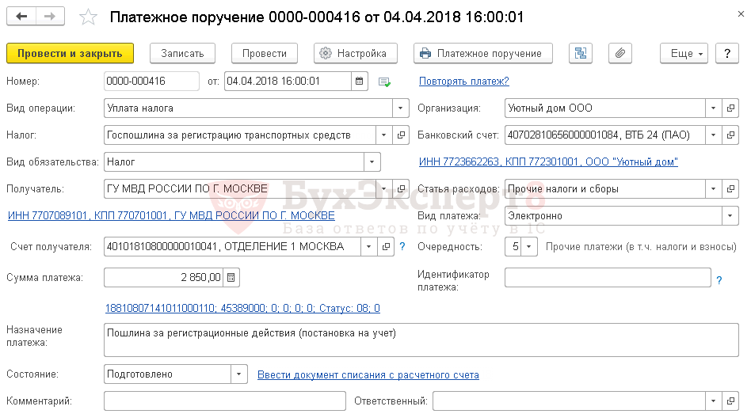Click the Провести button
The width and height of the screenshot is (751, 414).
[x=265, y=53]
